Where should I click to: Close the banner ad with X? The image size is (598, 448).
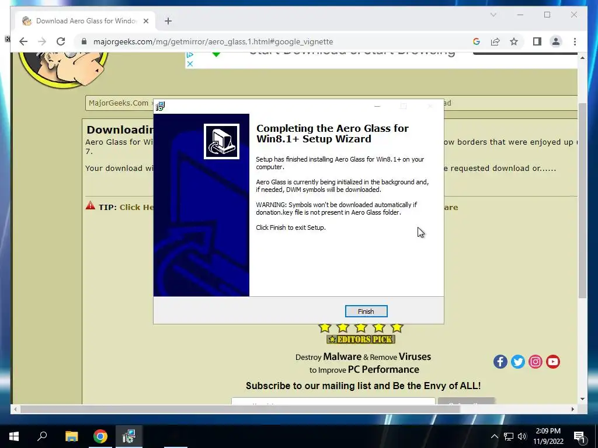coord(190,64)
